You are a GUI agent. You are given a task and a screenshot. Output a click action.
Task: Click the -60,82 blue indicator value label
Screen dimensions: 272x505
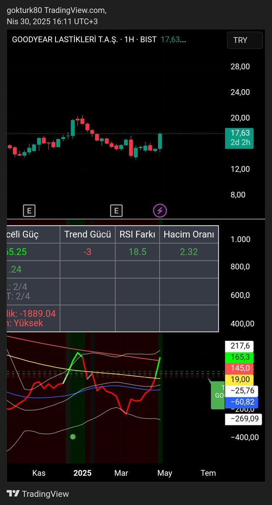pyautogui.click(x=242, y=402)
